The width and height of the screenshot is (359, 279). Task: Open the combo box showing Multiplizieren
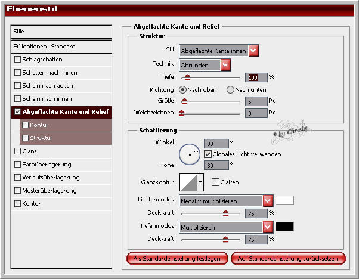pos(226,227)
